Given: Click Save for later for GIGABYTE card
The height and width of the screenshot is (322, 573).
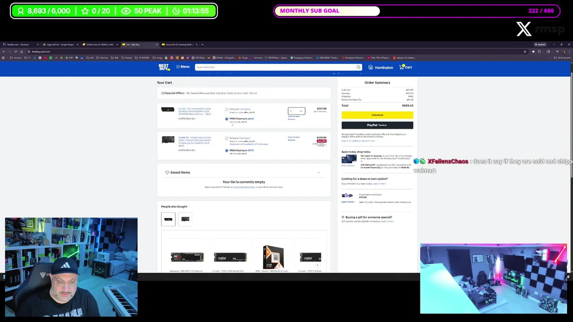Looking at the screenshot, I should 294,137.
